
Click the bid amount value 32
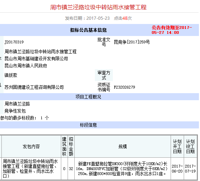[71, 169]
